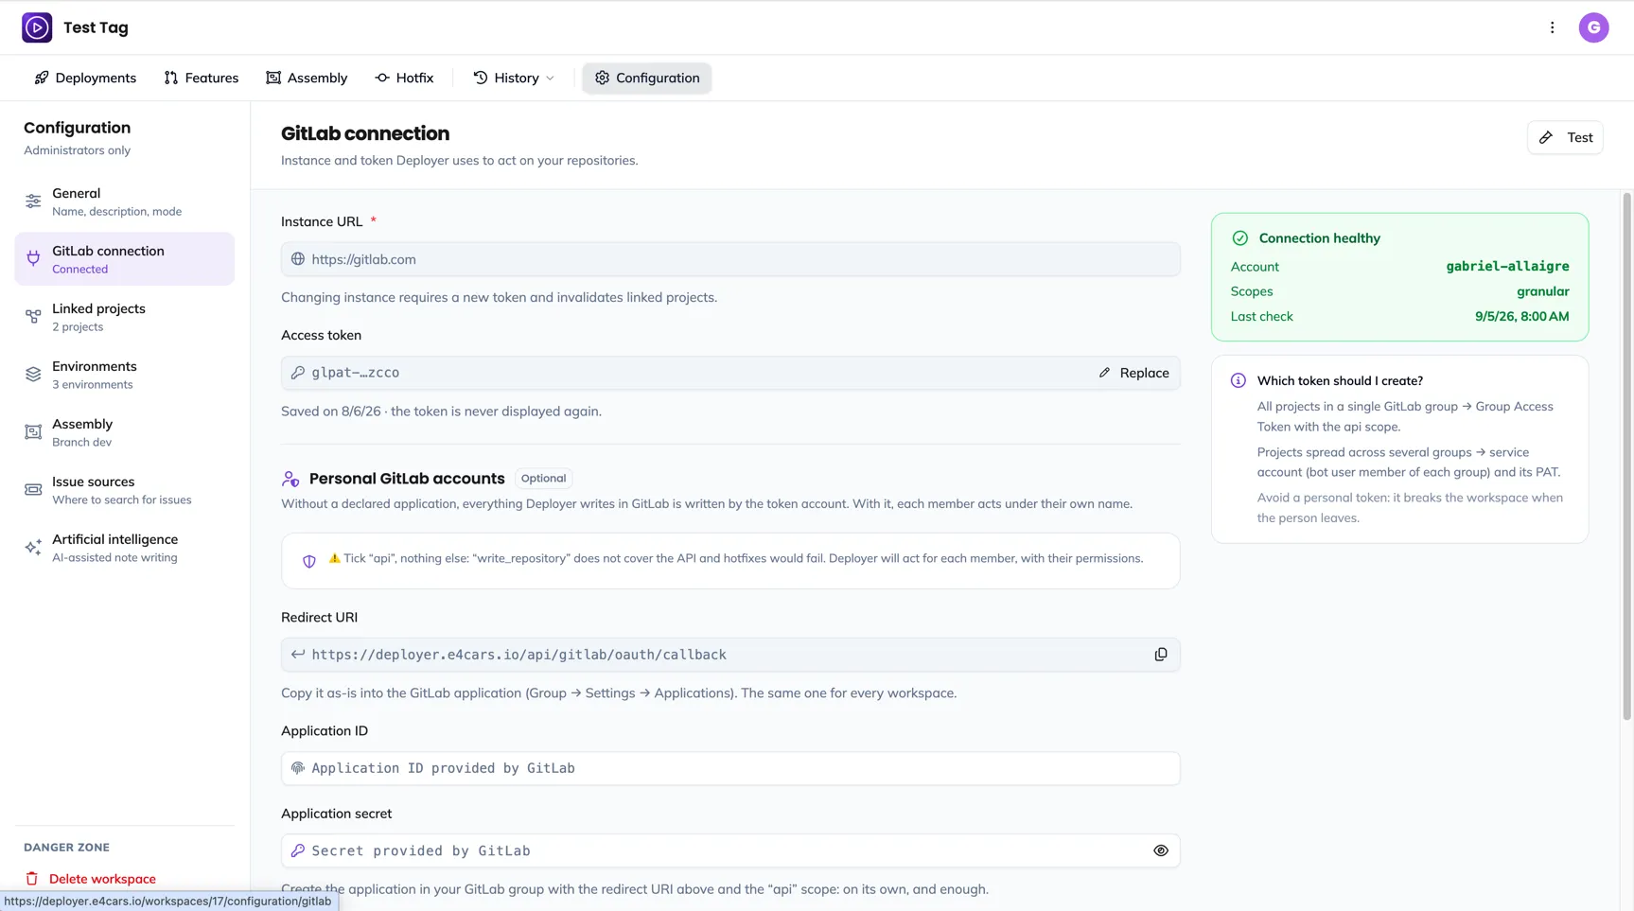The image size is (1634, 911).
Task: Click the Environments layers icon
Action: 33,375
